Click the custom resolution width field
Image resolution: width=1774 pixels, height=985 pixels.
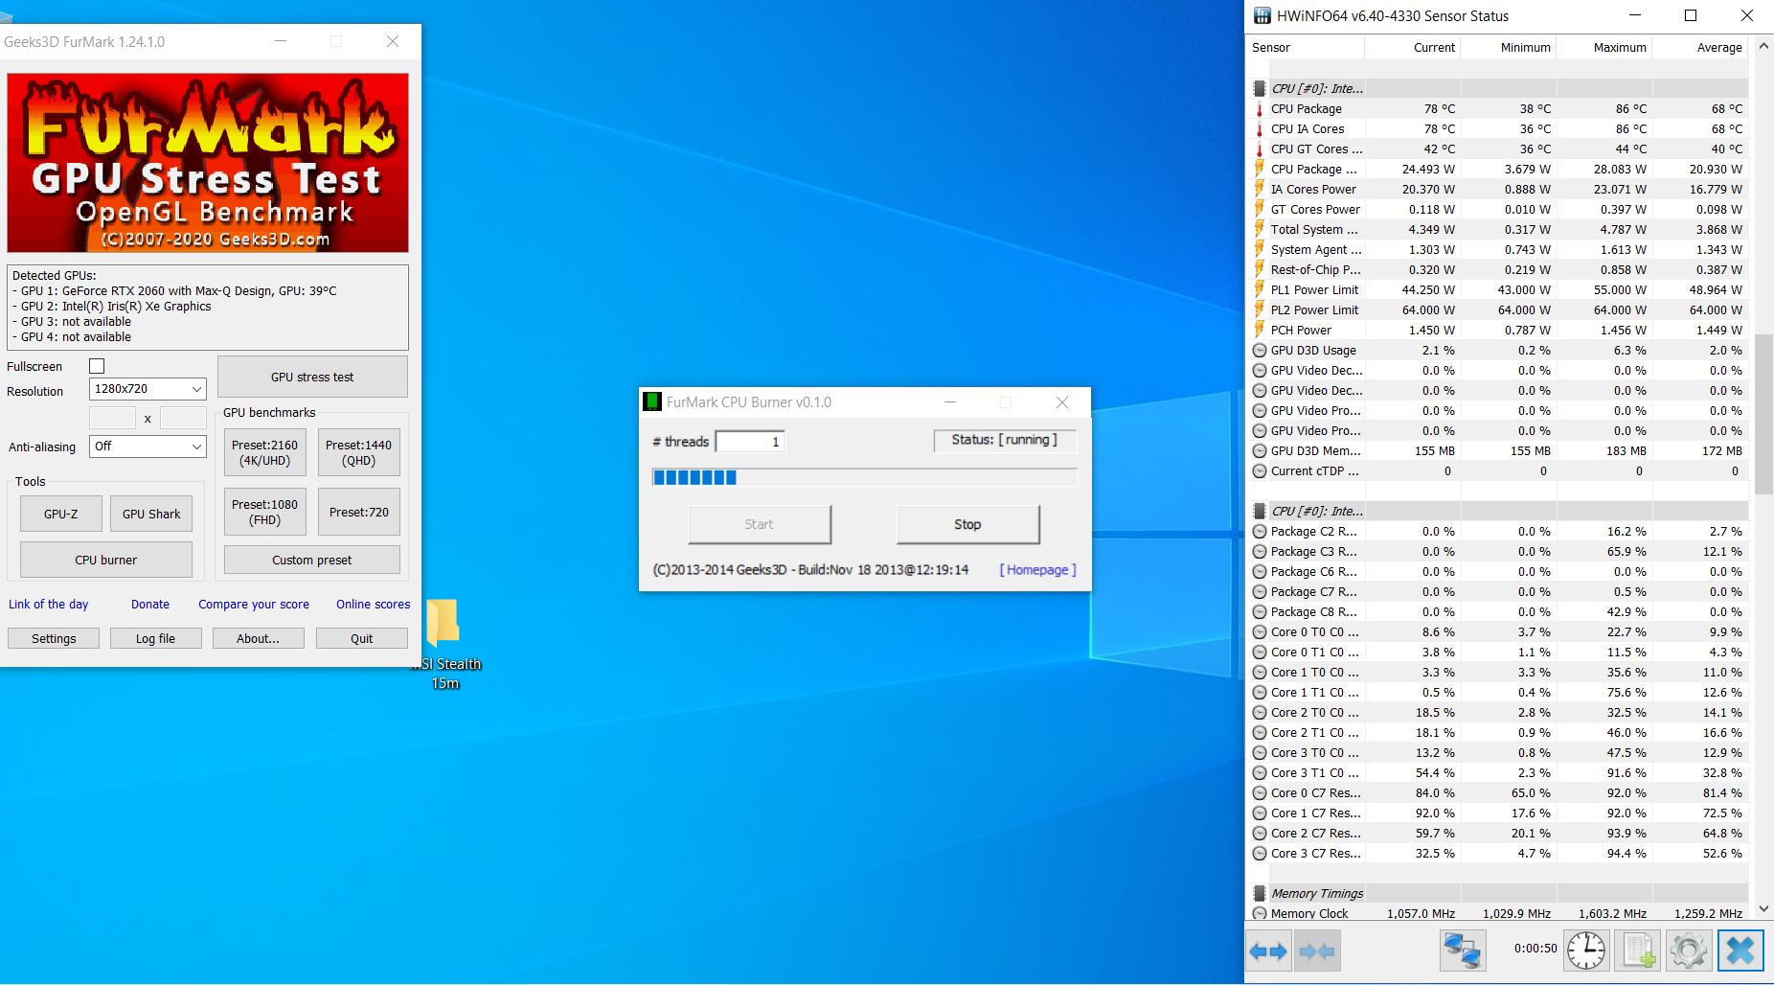point(113,418)
